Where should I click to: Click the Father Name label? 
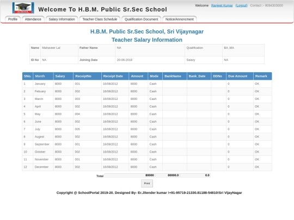[89, 48]
